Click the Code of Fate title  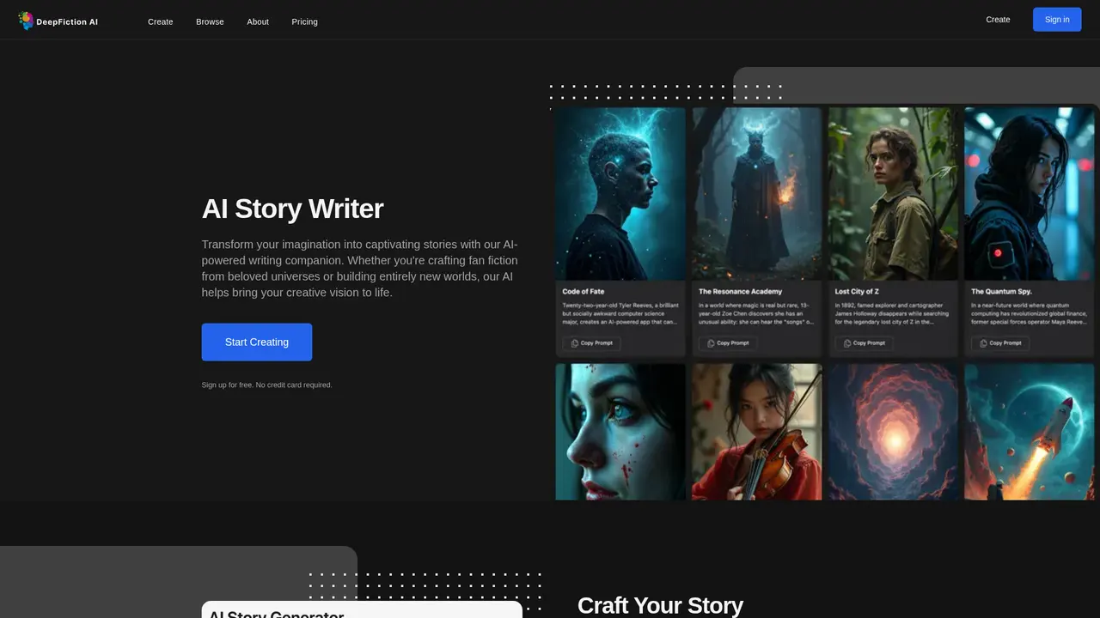[584, 292]
